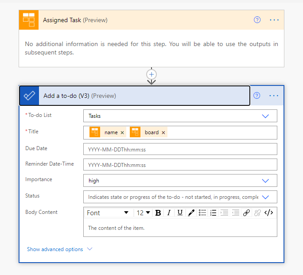Screen dimensions: 303x275
Task: Click the 'Reminder Date-Time' label
Action: point(50,164)
